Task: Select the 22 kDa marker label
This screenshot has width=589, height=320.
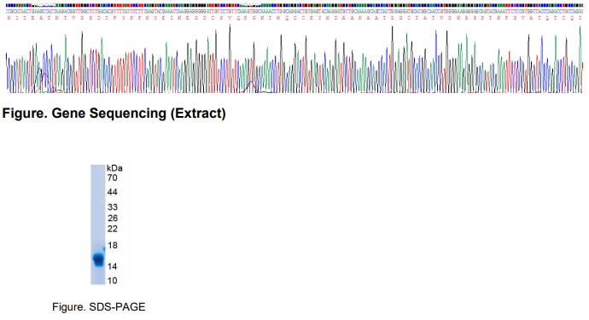Action: [112, 229]
